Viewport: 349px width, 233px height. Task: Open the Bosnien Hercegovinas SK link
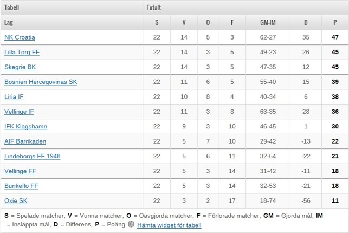(x=41, y=82)
